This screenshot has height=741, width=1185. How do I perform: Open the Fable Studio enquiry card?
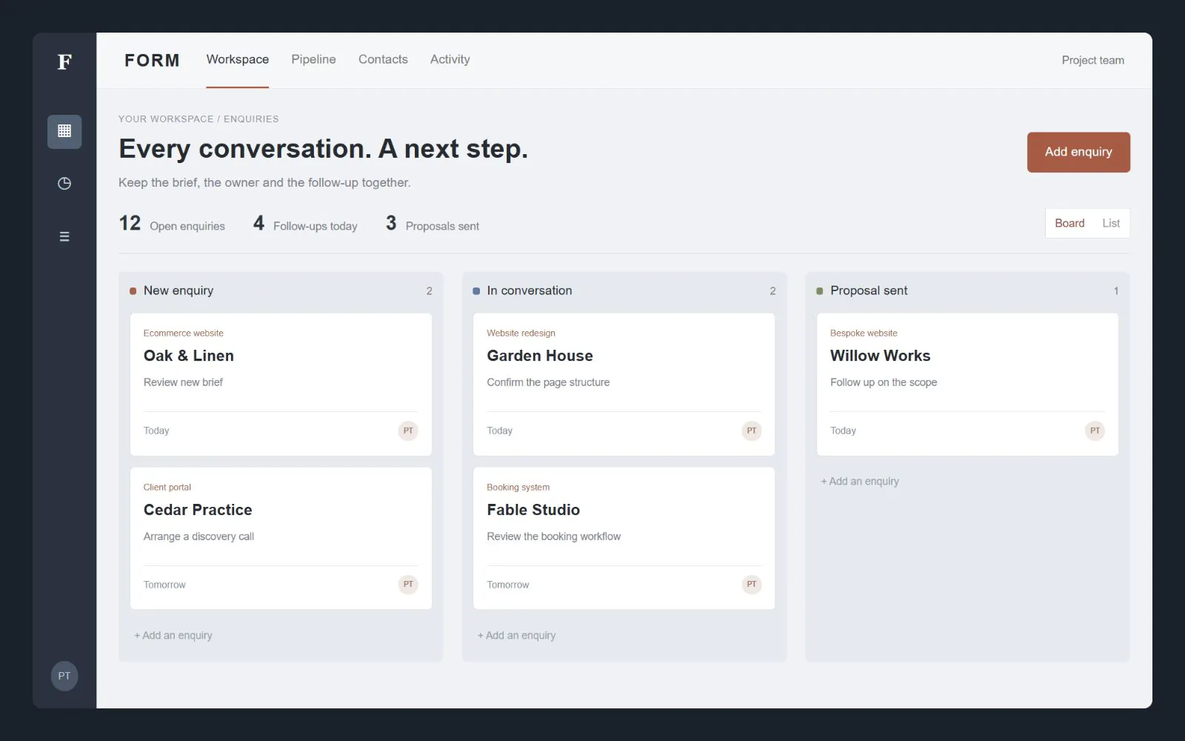[x=624, y=538]
